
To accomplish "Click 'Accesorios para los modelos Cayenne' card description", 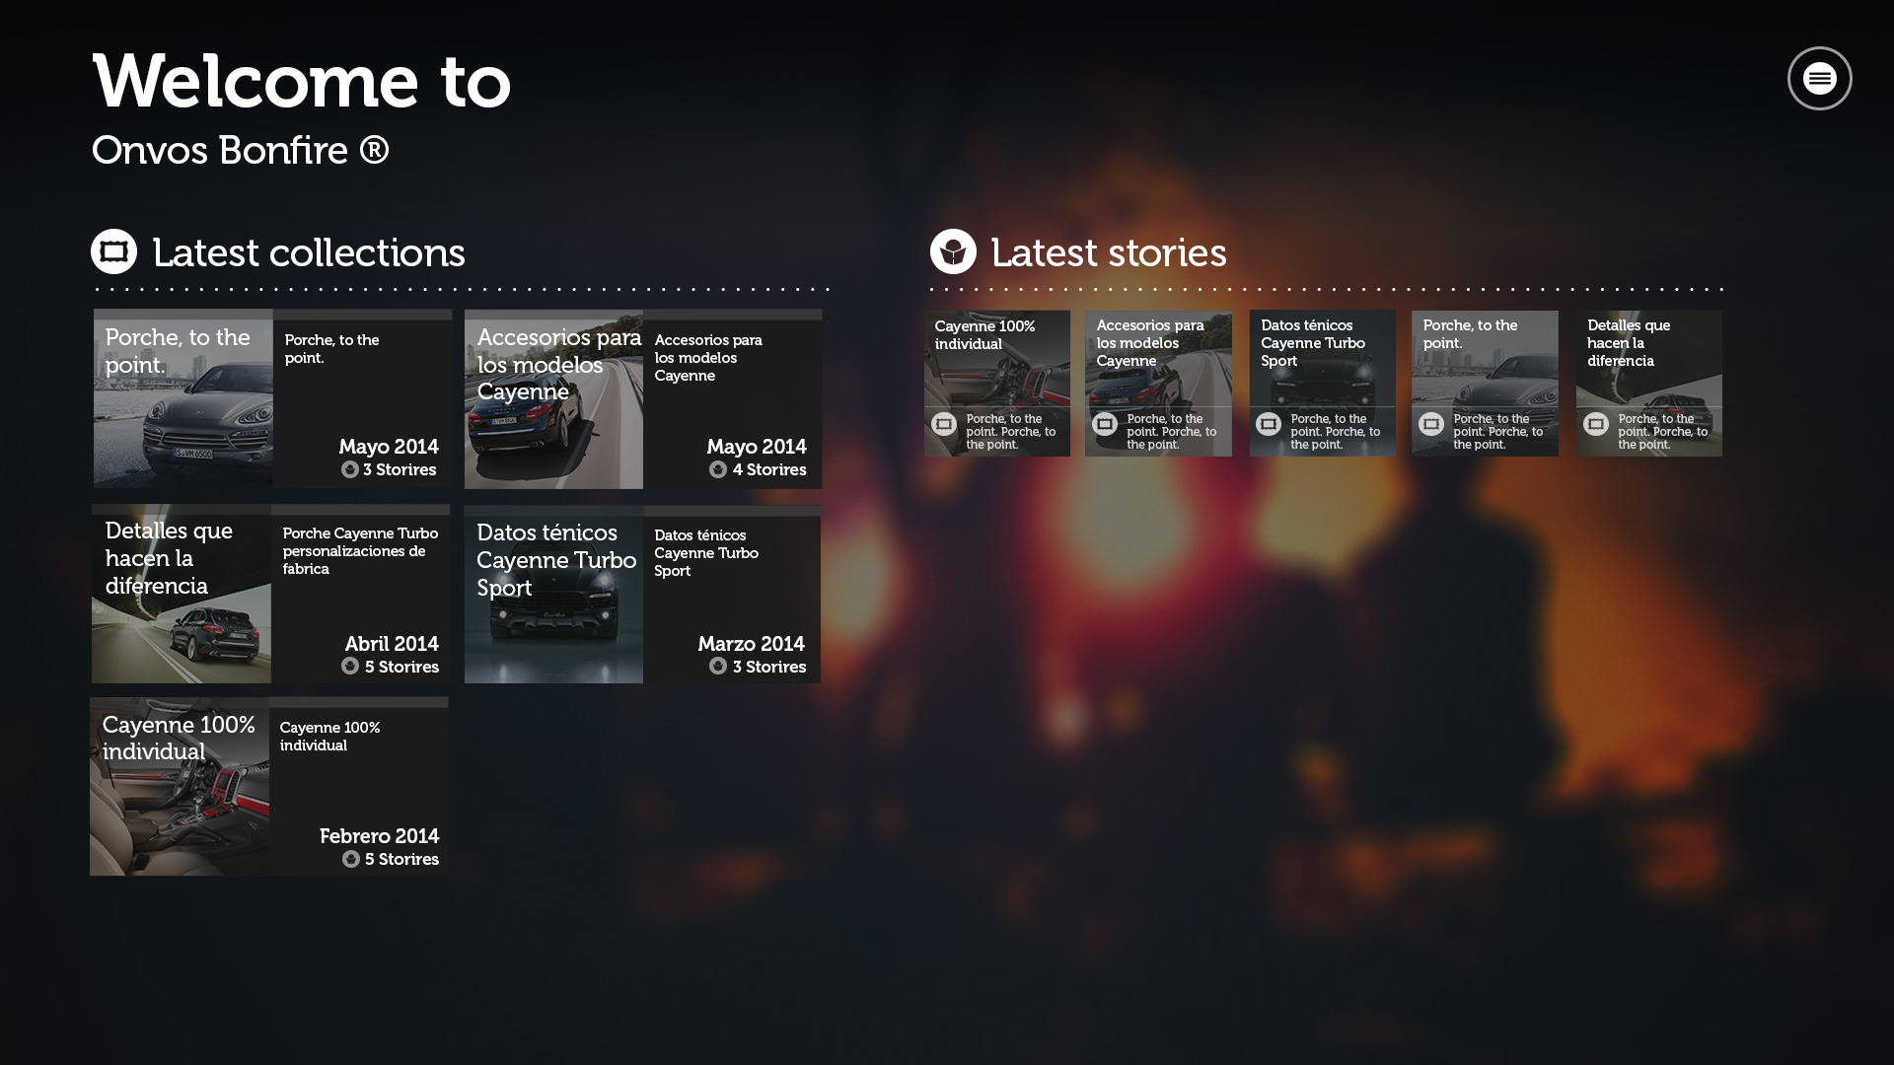I will click(x=708, y=358).
